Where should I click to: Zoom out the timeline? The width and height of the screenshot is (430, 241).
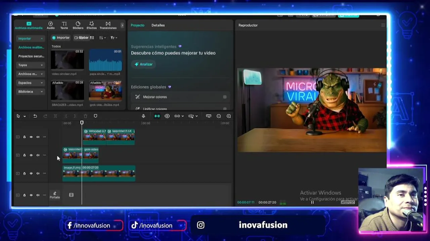[219, 116]
